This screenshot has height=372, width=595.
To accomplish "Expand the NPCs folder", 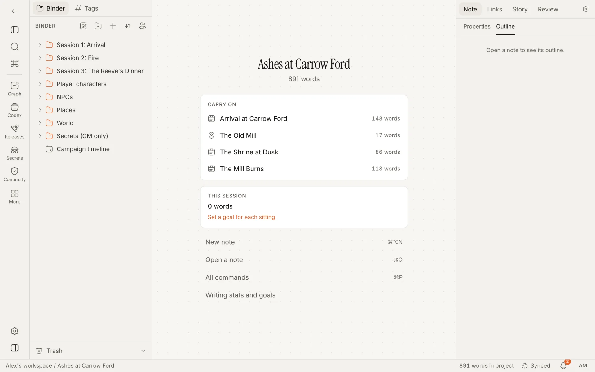I will tap(40, 97).
